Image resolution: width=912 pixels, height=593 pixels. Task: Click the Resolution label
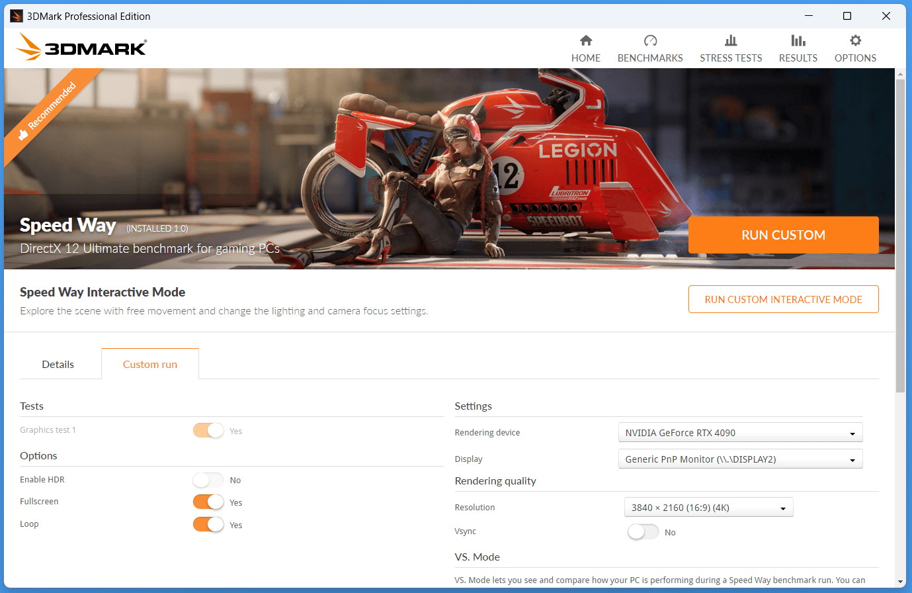475,507
